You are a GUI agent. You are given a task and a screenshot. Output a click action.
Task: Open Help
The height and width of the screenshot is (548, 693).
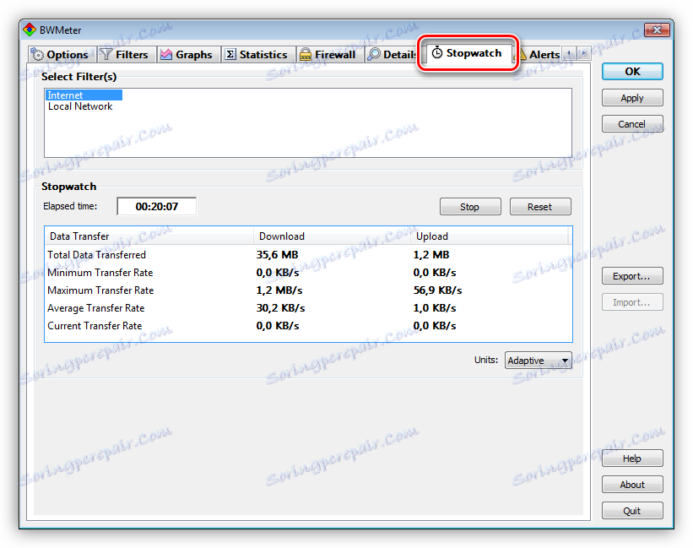click(x=632, y=458)
